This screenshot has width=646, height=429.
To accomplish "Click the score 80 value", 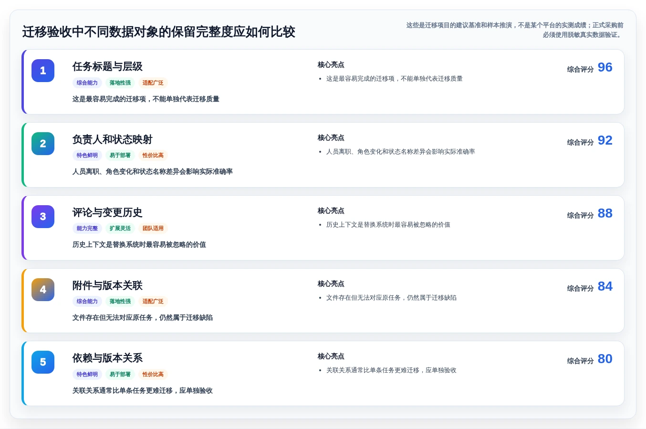I will click(605, 359).
